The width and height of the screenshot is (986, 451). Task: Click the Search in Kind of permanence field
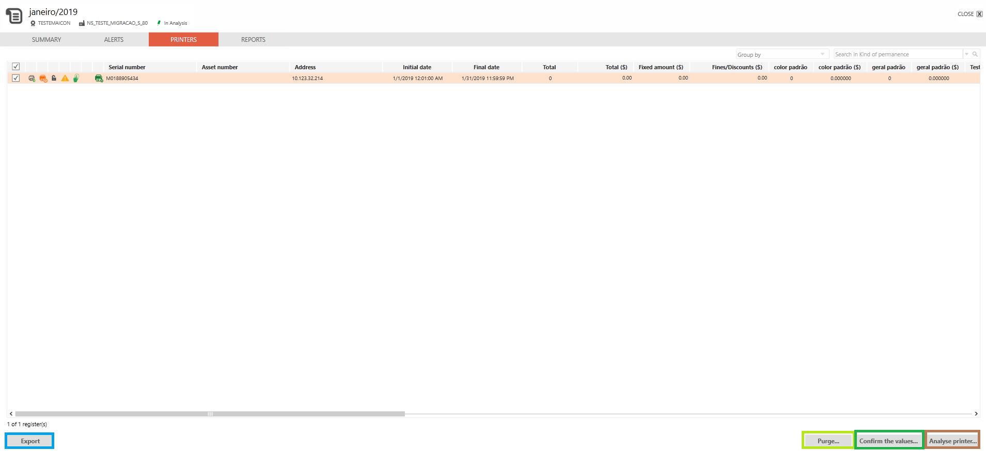pyautogui.click(x=898, y=54)
